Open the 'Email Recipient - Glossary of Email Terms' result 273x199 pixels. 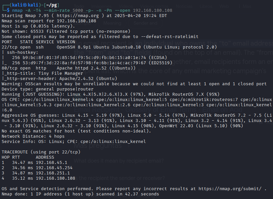tap(158, 109)
